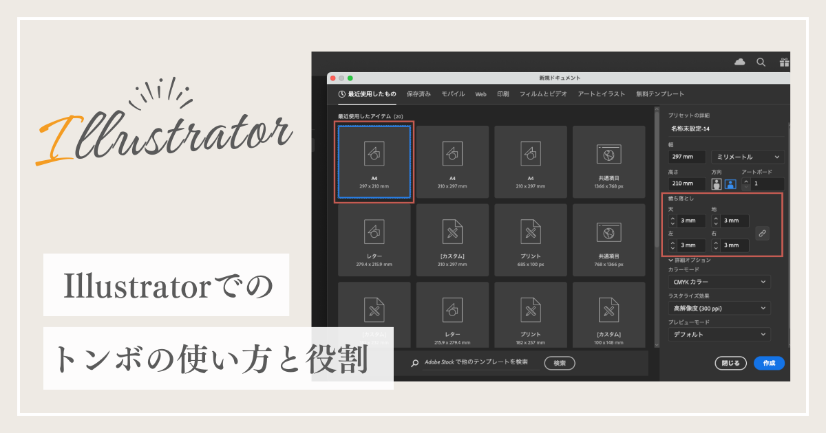The height and width of the screenshot is (433, 826).
Task: Open the CMYK カラー mode dropdown
Action: tap(719, 282)
